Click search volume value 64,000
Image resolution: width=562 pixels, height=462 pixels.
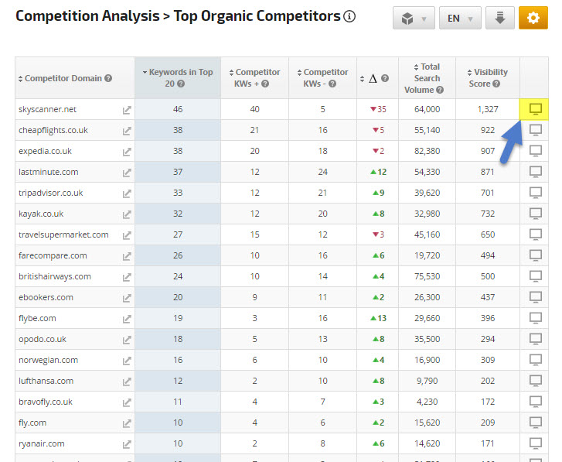coord(427,109)
